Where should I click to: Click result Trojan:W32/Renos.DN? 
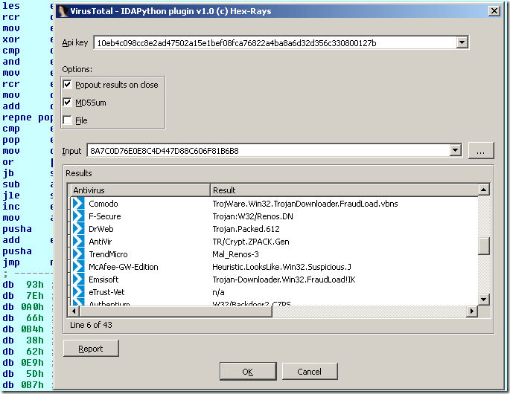(252, 216)
